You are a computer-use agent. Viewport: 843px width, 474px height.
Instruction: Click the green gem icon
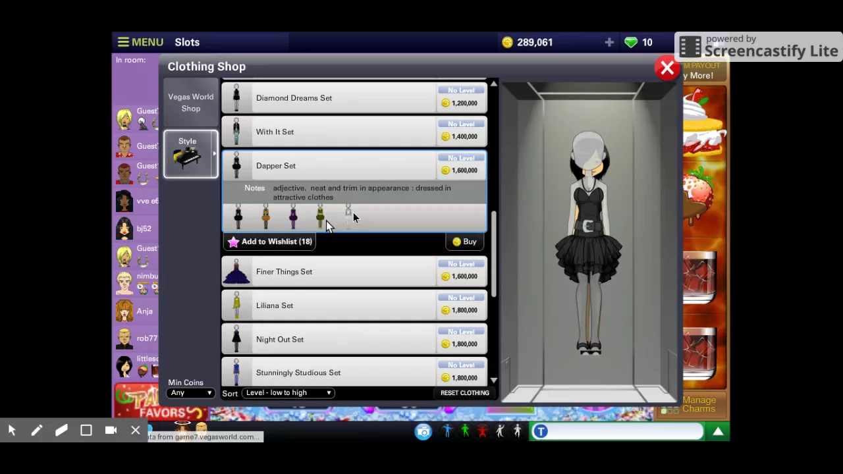click(x=631, y=42)
